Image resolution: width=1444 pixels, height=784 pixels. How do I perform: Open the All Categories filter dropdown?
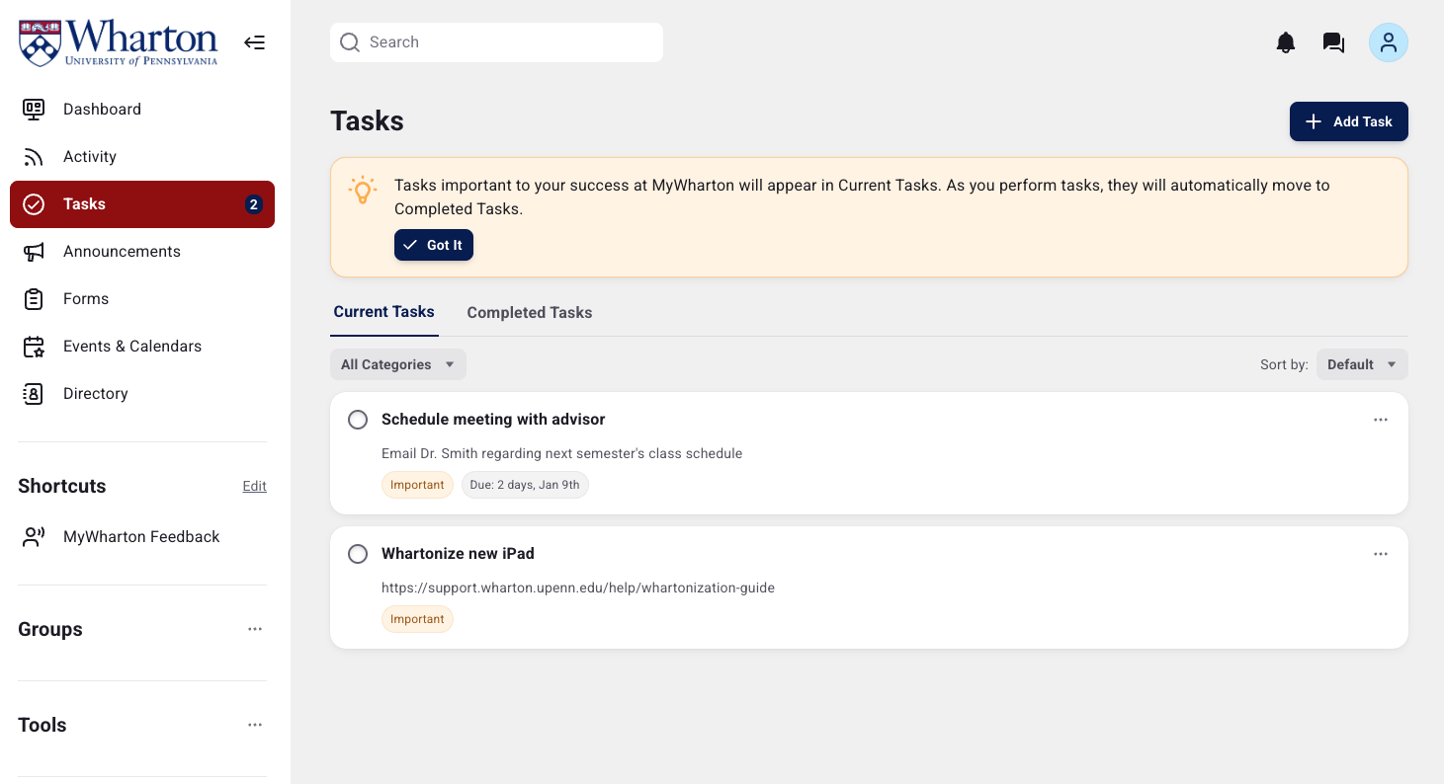tap(397, 364)
